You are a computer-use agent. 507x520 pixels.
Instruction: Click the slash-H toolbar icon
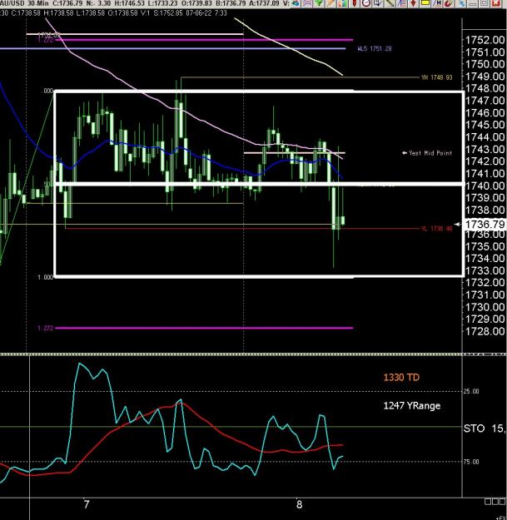(437, 2)
